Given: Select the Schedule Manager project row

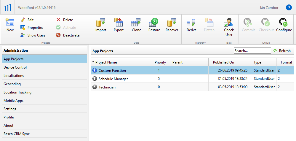Looking at the screenshot, I should coord(113,79).
